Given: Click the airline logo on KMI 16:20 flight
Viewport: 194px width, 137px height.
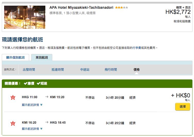Looking at the screenshot, I should pos(13,123).
